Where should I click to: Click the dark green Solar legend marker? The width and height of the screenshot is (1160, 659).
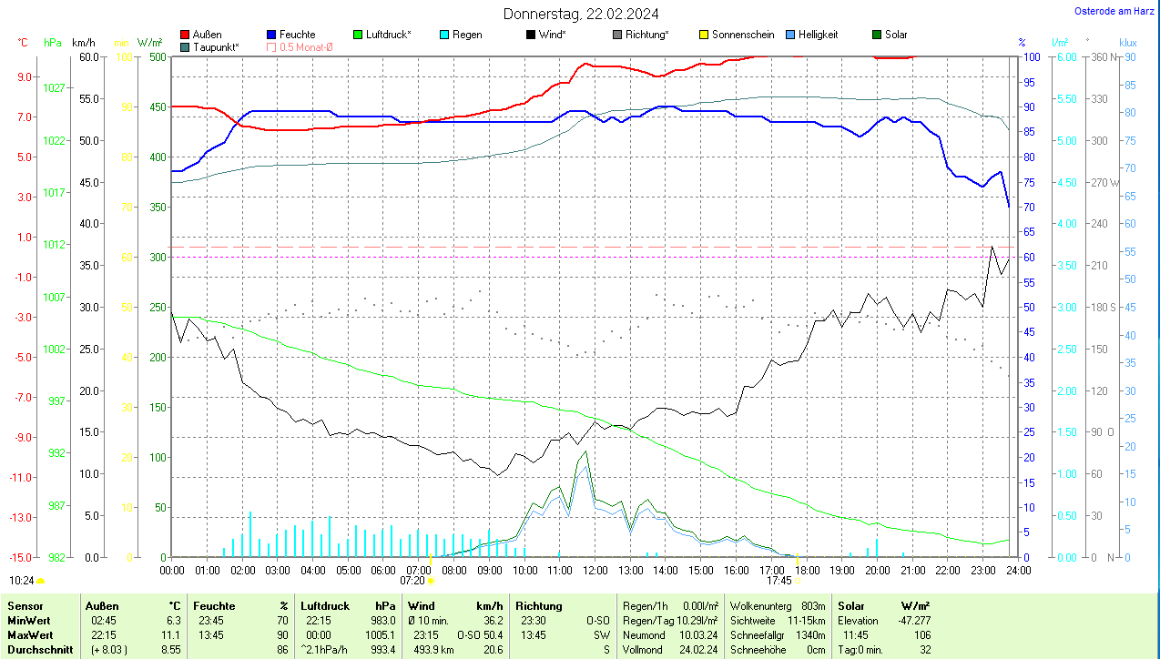(x=877, y=35)
